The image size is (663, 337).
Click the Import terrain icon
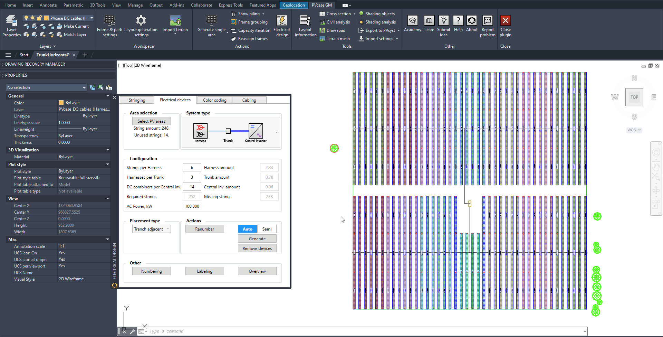click(175, 21)
